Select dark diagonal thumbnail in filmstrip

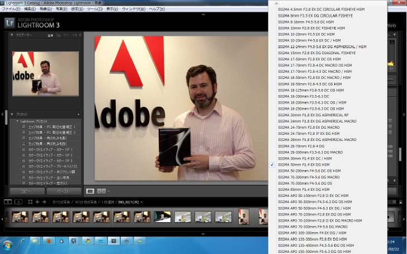pos(162,217)
